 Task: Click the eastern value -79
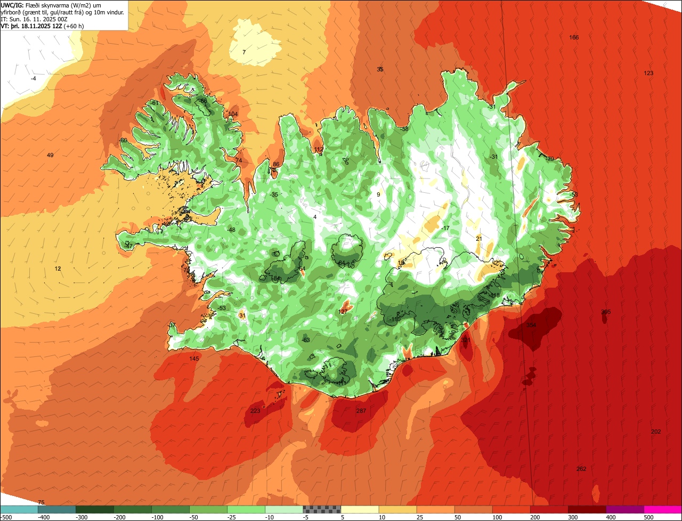click(549, 159)
